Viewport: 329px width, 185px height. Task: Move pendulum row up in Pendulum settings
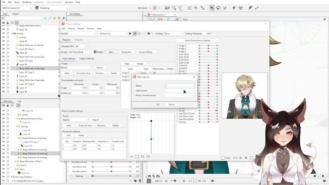[x=89, y=136]
